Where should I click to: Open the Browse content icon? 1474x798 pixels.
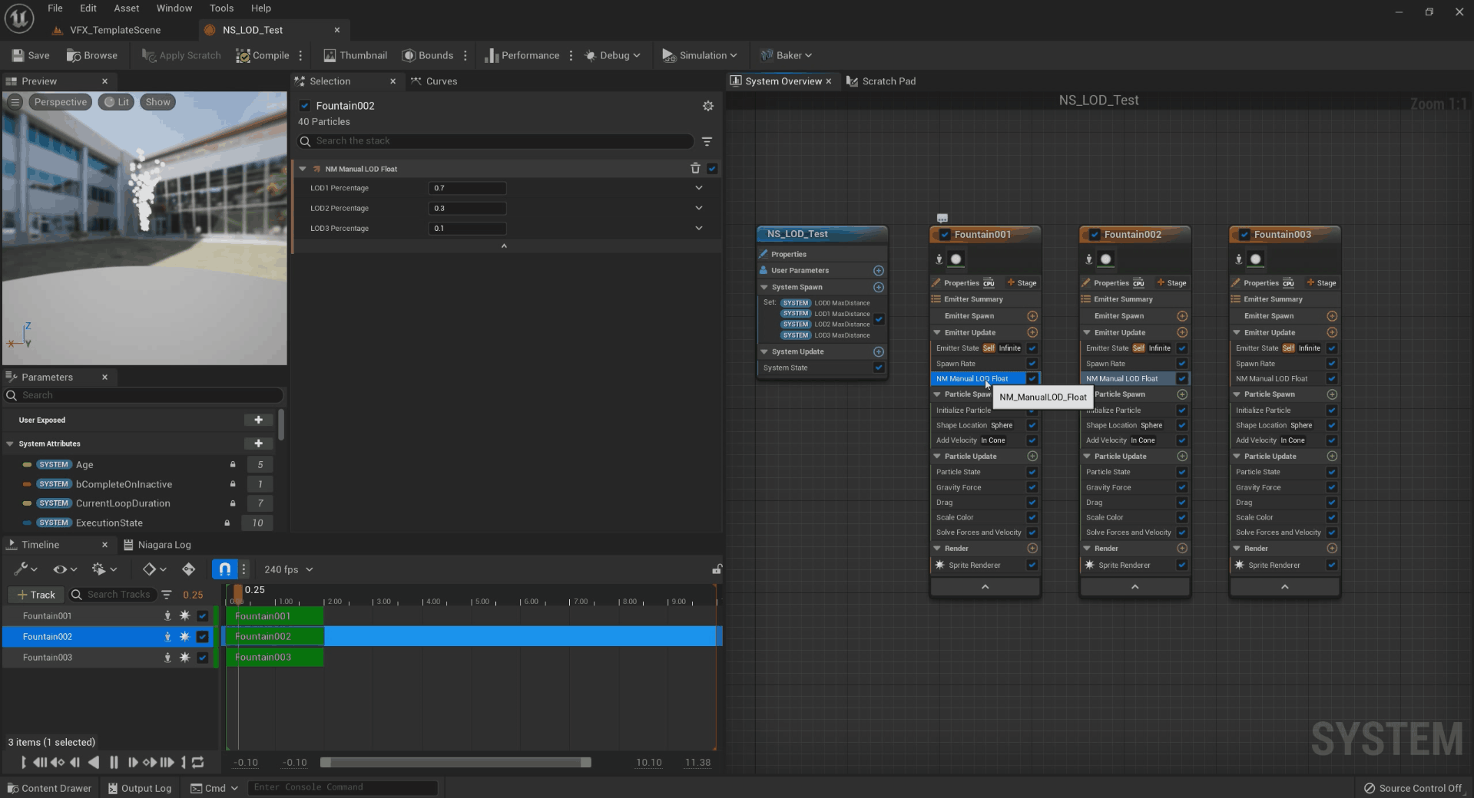74,55
